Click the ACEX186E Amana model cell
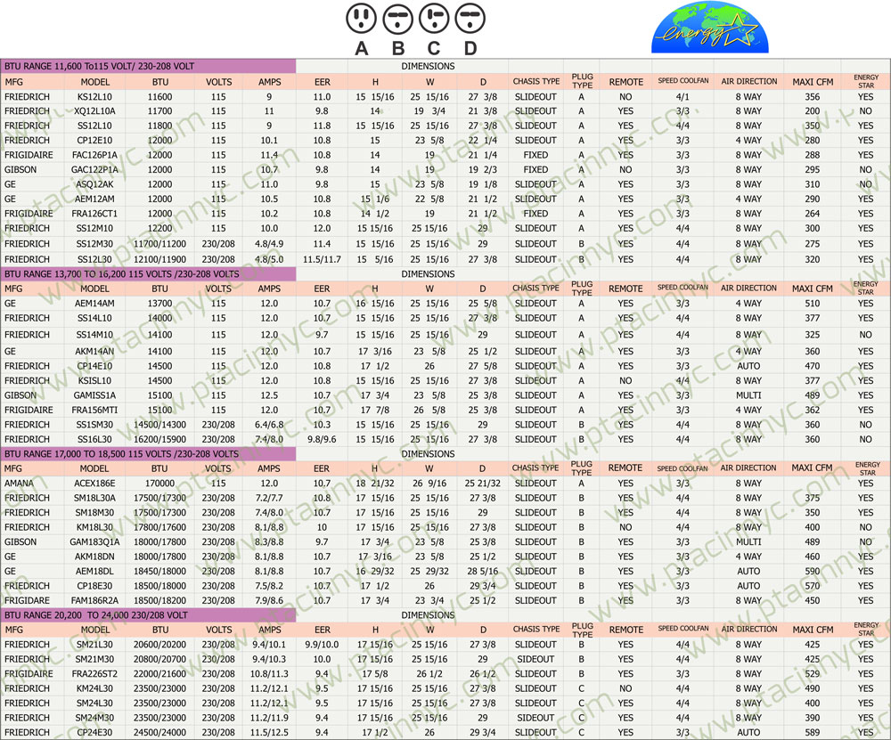 click(94, 484)
